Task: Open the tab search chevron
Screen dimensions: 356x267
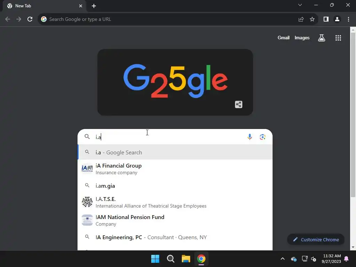Action: (300, 5)
